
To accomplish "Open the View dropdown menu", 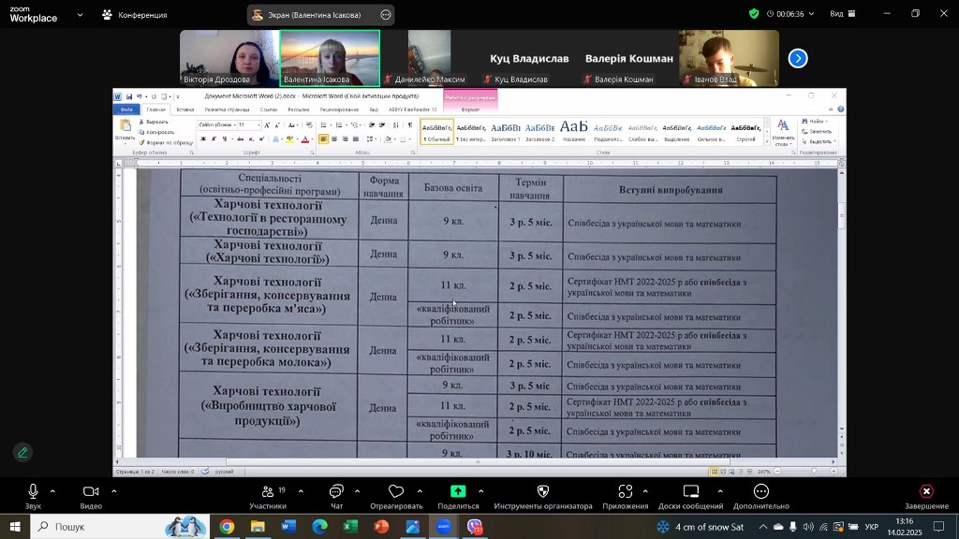I will pos(842,14).
